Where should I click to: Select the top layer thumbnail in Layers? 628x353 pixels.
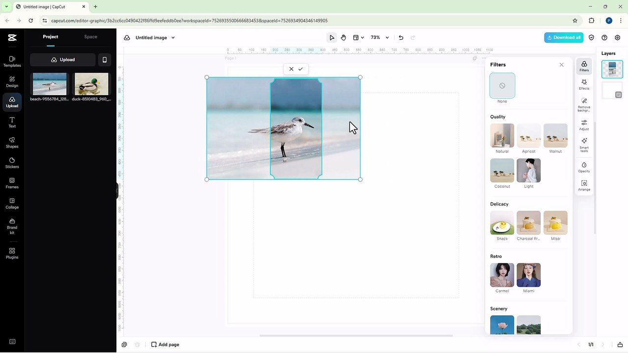(x=612, y=69)
